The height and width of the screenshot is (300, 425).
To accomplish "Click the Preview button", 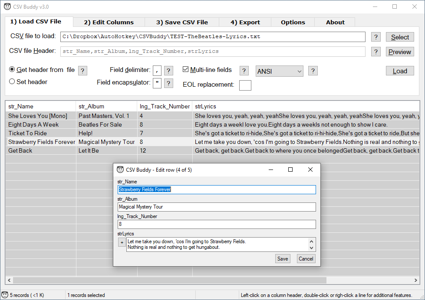I will [400, 52].
